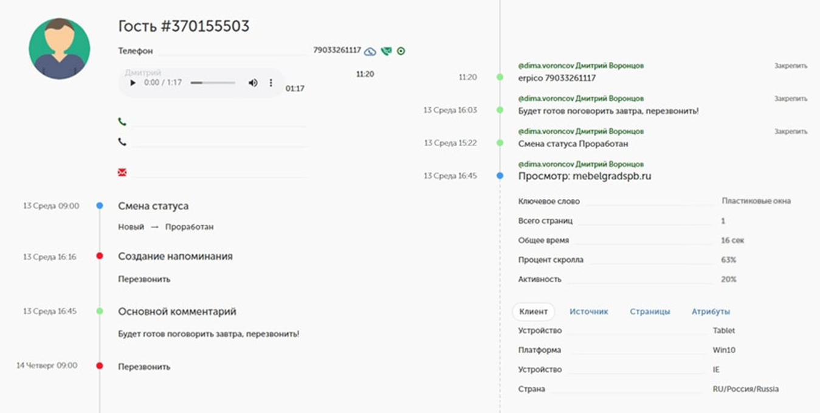Click the guest profile avatar
This screenshot has width=820, height=413.
coord(60,49)
